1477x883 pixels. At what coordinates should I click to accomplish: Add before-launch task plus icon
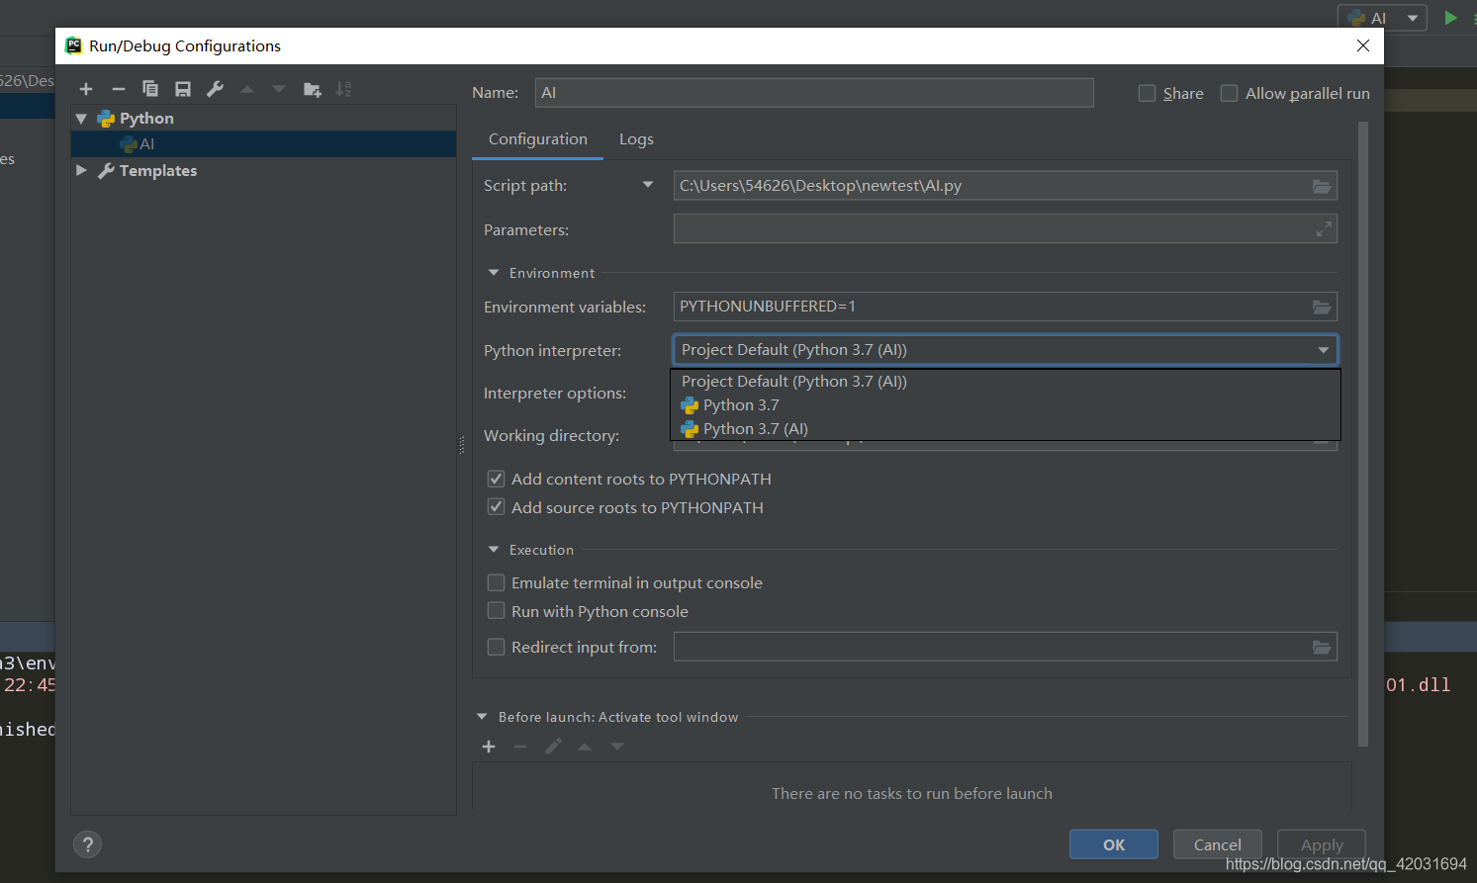[489, 747]
